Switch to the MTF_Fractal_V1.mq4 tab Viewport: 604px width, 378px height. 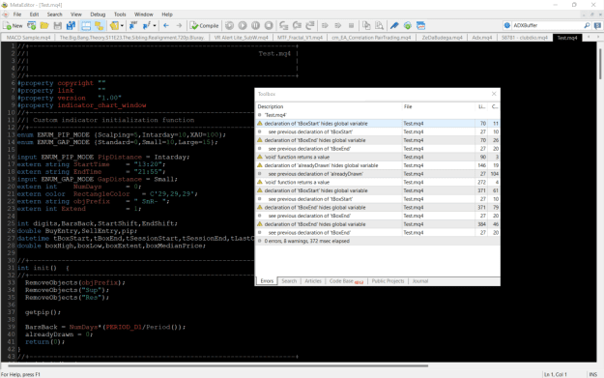301,38
